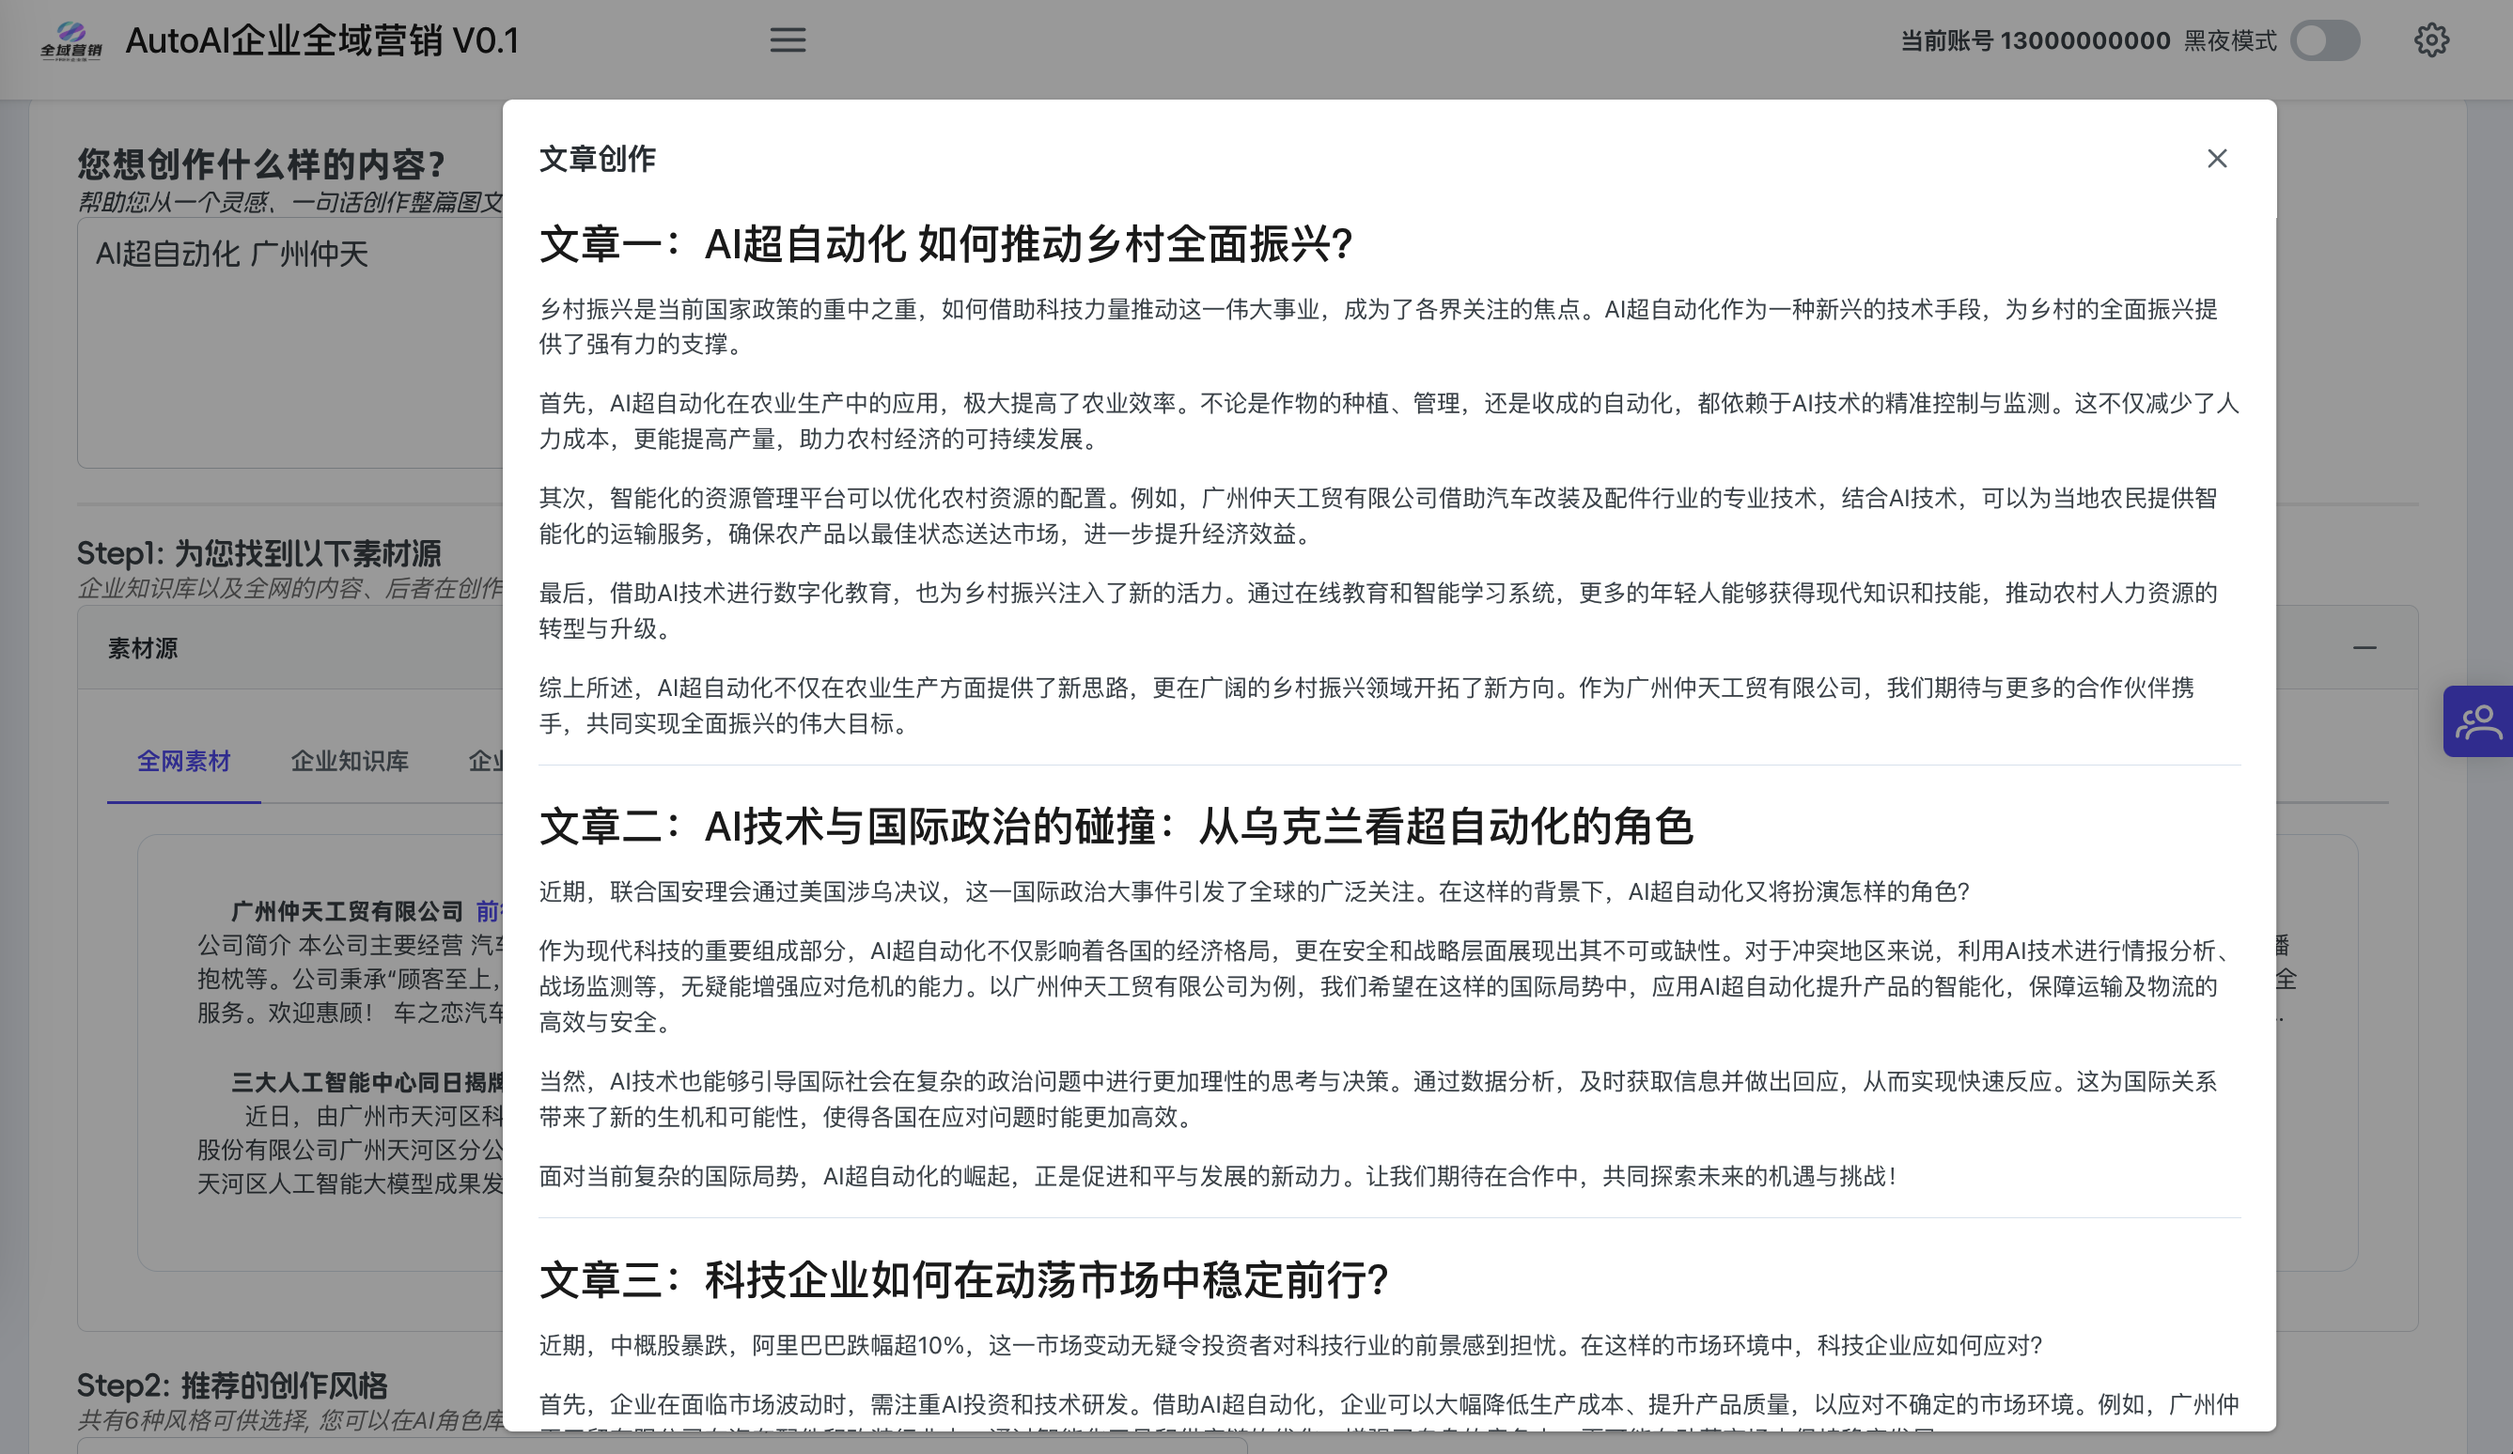Click the Step2: 推荐的创作风格 heading
Viewport: 2513px width, 1454px height.
coord(232,1385)
